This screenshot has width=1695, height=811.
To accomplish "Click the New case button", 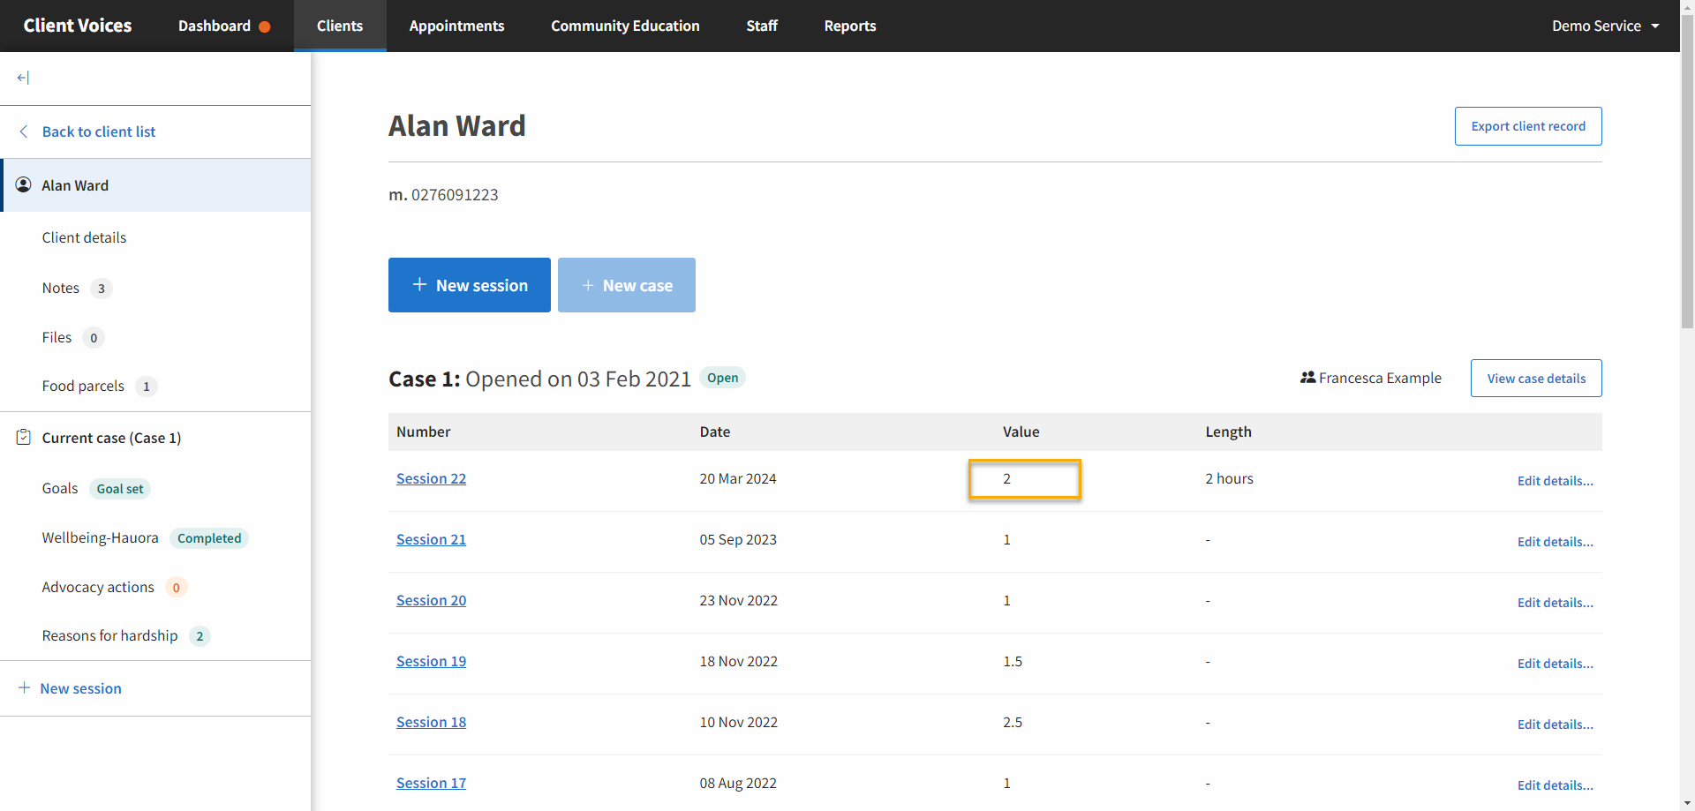I will [x=627, y=285].
